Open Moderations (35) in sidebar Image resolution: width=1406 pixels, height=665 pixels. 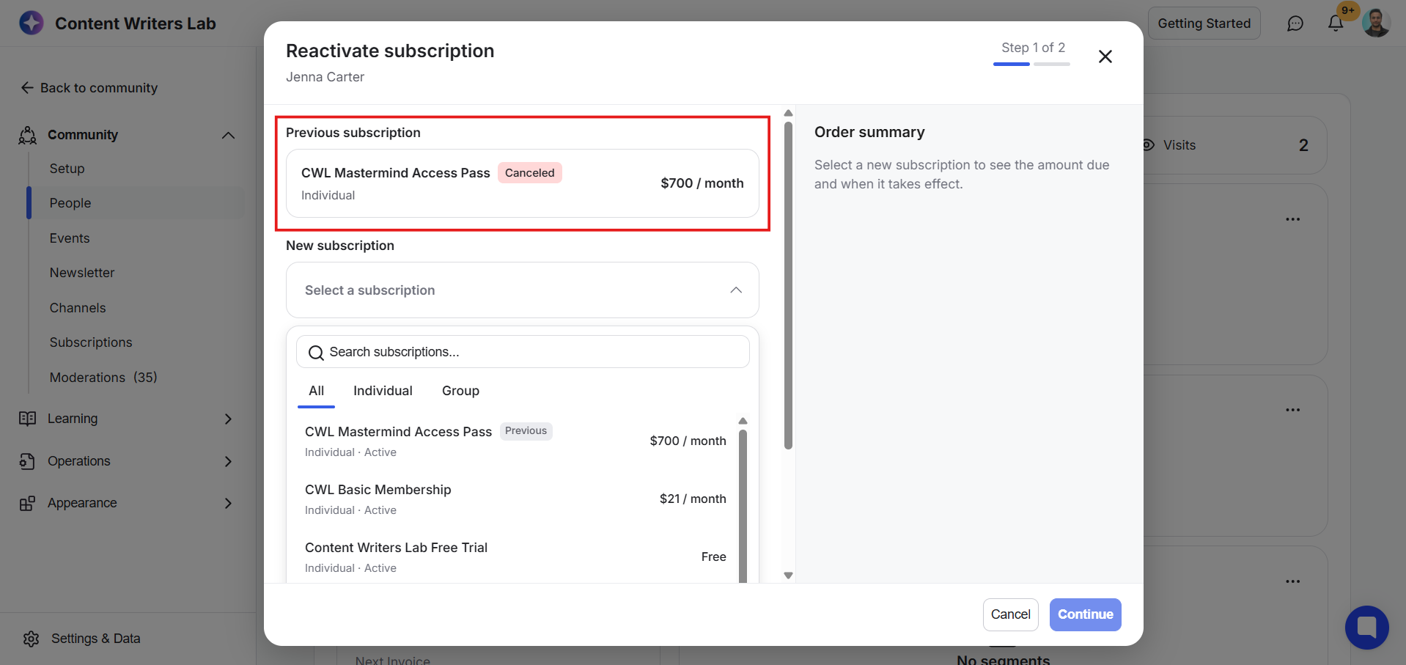(103, 378)
